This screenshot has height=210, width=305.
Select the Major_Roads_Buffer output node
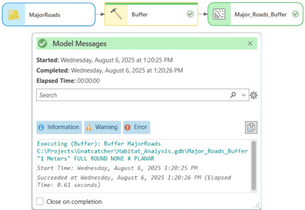tap(255, 14)
